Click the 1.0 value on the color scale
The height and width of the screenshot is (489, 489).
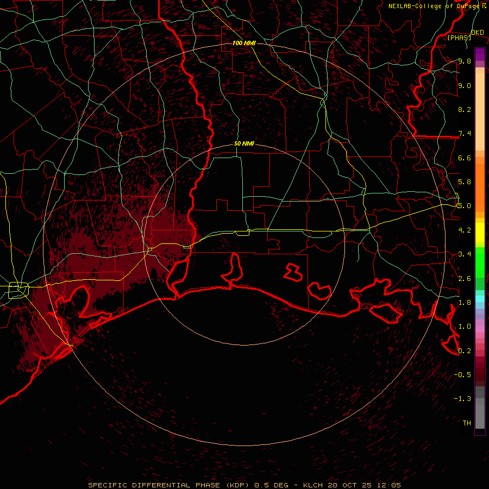[465, 327]
